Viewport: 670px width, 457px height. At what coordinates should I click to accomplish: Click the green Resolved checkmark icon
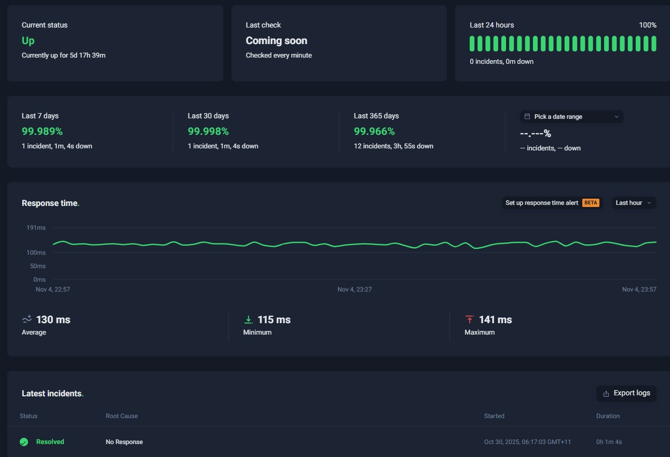tap(24, 442)
